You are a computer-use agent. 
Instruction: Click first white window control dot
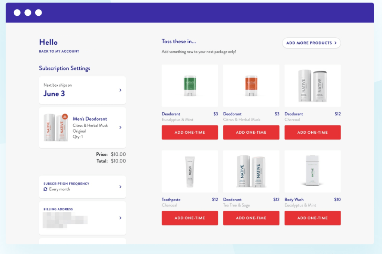click(17, 12)
